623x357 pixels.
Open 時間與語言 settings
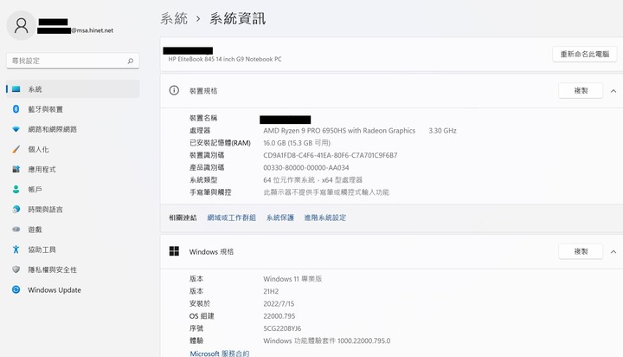tap(73, 210)
